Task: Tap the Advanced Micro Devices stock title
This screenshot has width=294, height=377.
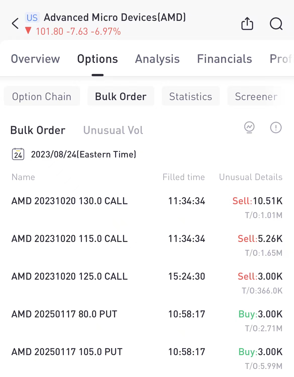Action: 115,18
